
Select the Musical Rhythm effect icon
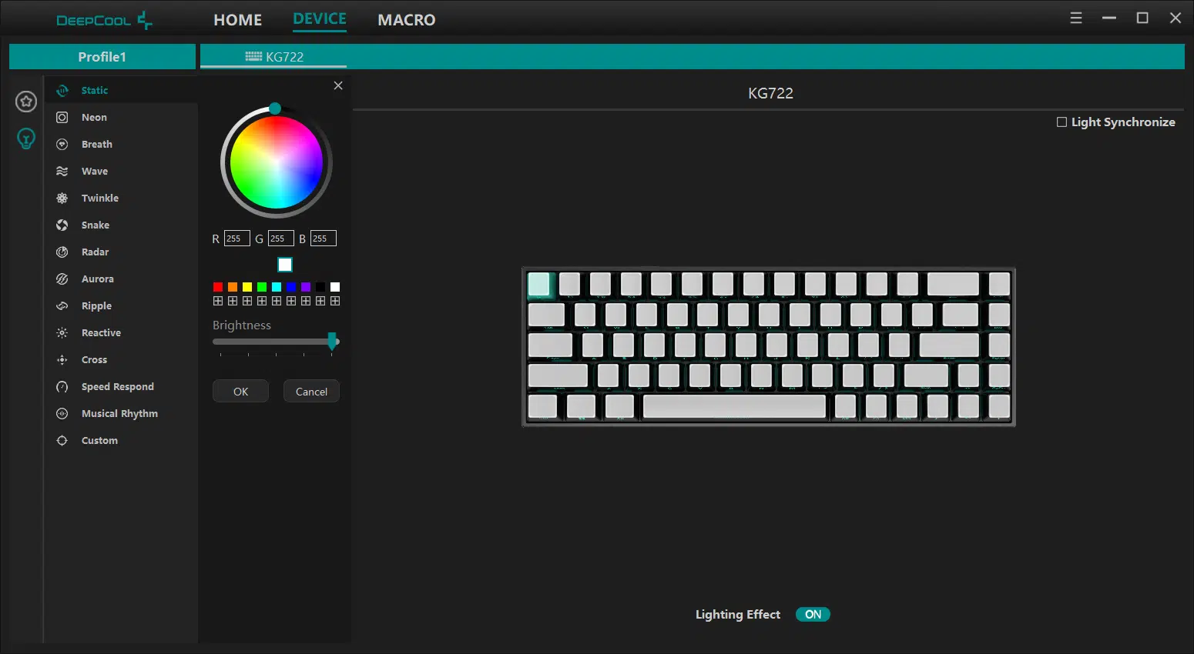[62, 413]
